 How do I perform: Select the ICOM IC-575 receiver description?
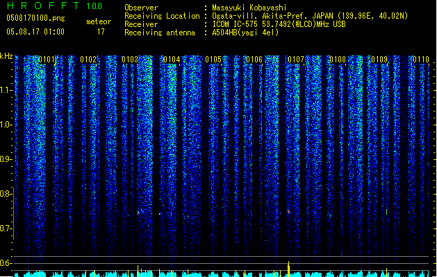point(279,24)
